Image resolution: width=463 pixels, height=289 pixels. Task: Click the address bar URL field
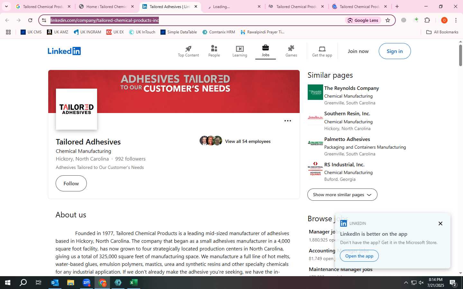[196, 20]
